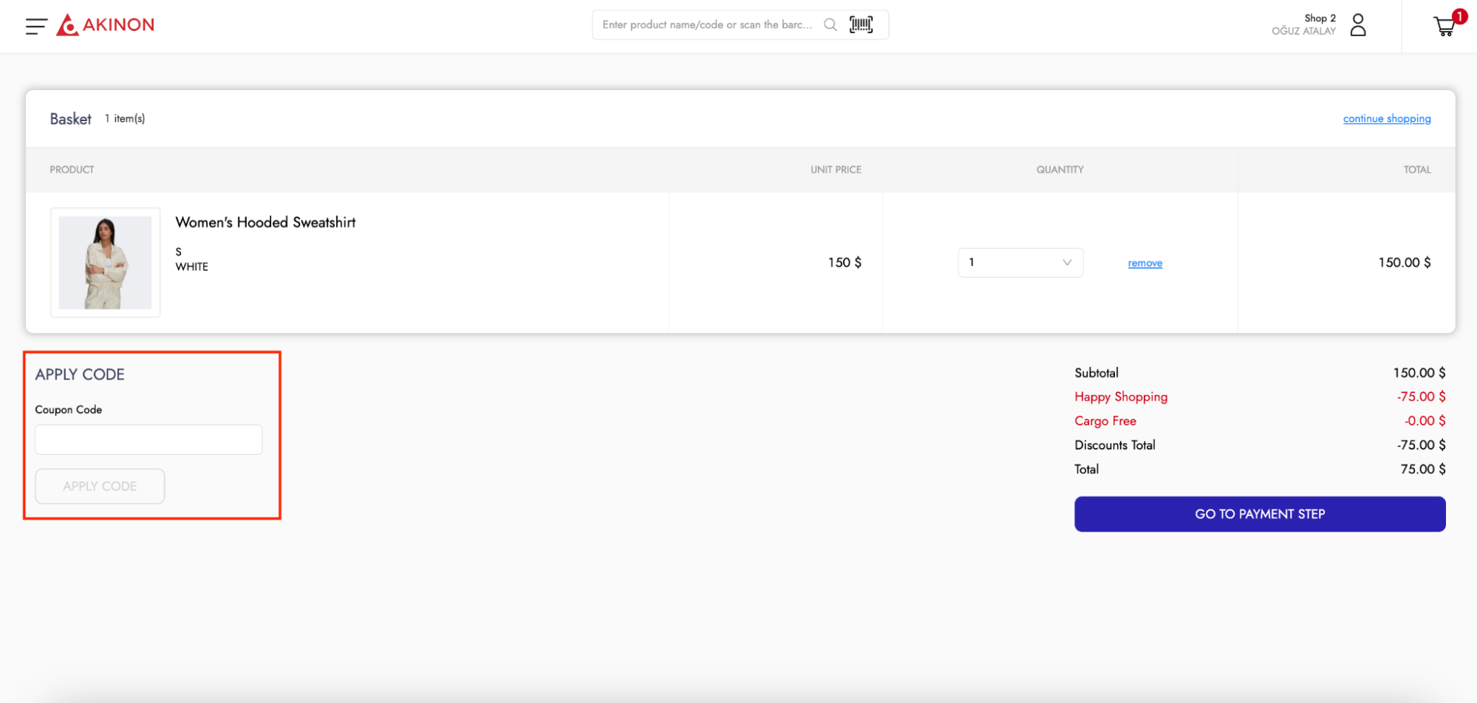This screenshot has height=703, width=1477.
Task: Click the Happy Shopping discount label
Action: pyautogui.click(x=1120, y=397)
